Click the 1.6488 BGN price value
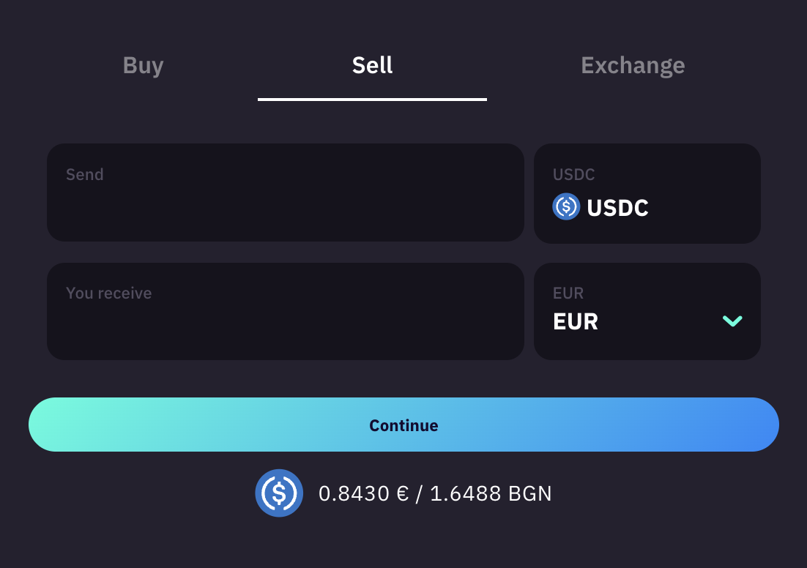The height and width of the screenshot is (568, 807). coord(491,493)
